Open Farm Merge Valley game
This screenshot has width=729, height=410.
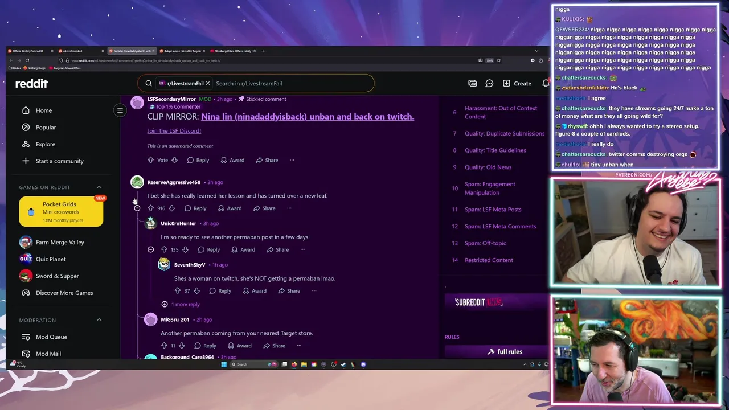[59, 242]
